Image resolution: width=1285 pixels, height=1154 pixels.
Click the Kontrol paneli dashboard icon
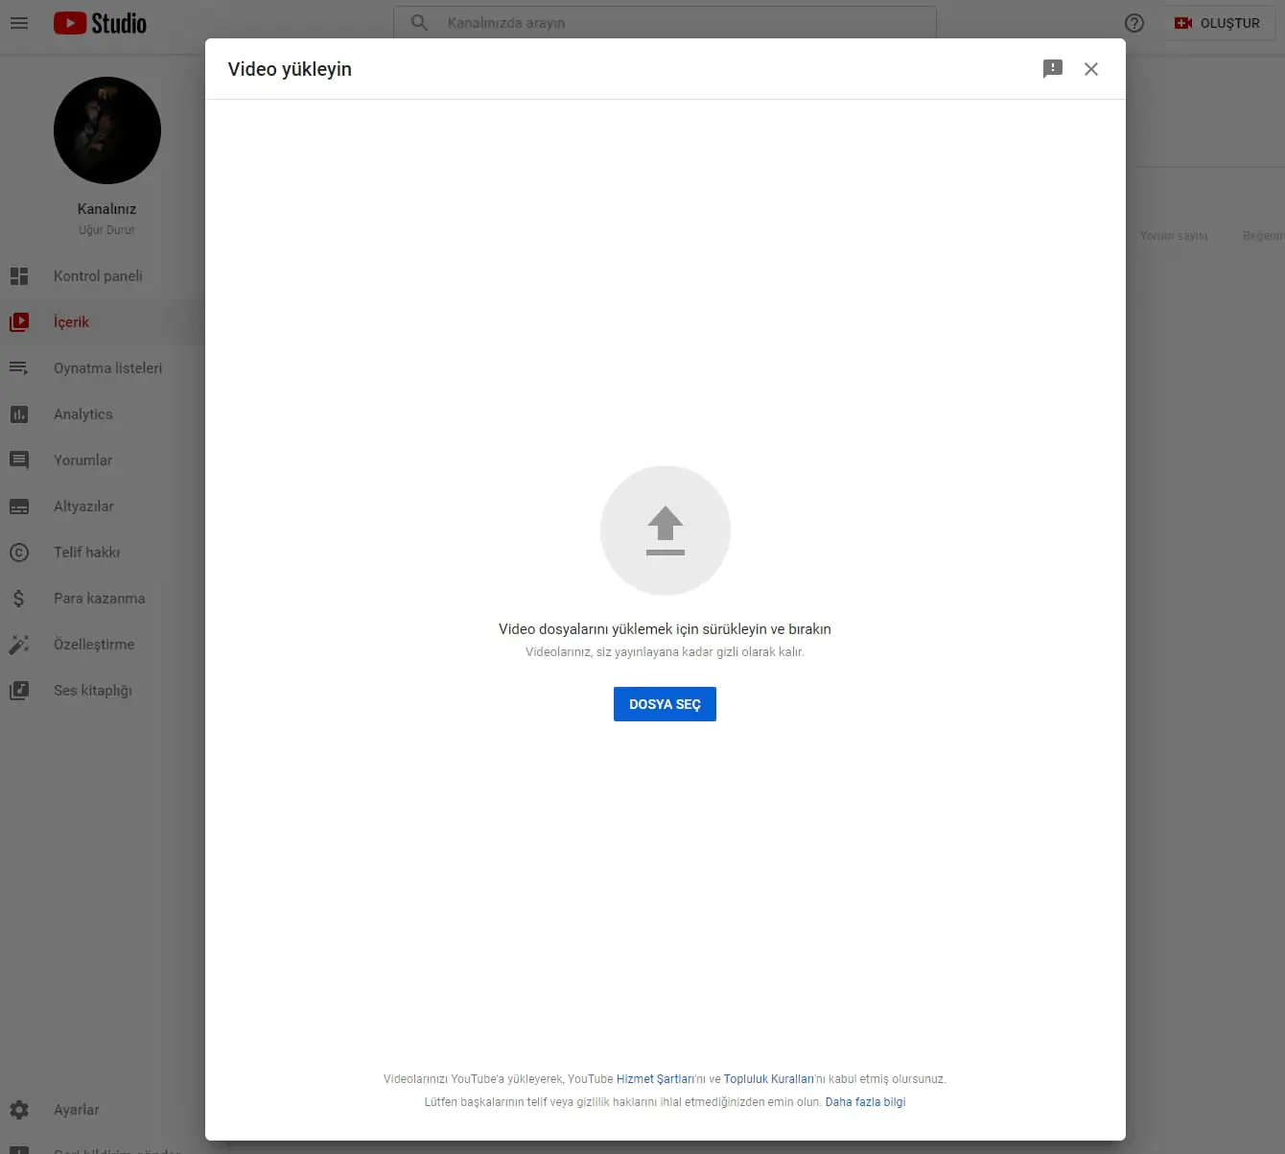(19, 276)
